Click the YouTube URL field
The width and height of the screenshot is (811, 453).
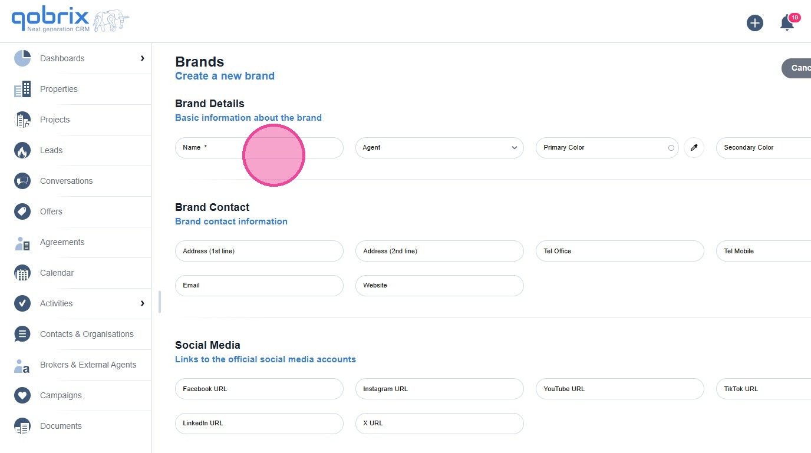click(619, 389)
